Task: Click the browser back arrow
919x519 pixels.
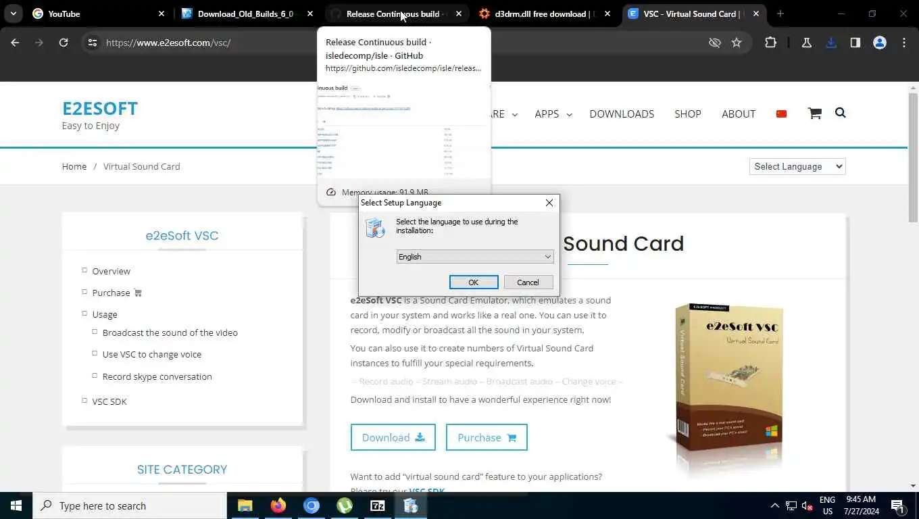Action: pos(15,43)
